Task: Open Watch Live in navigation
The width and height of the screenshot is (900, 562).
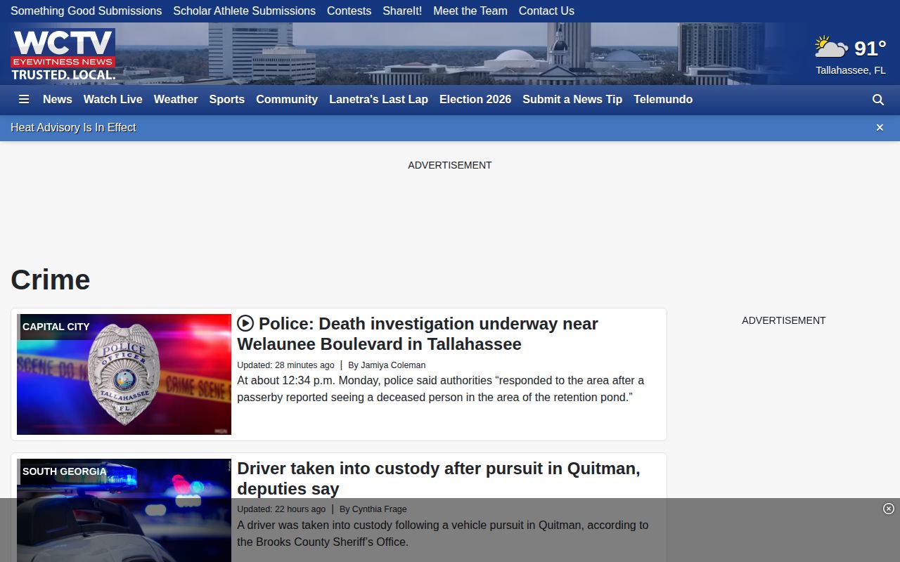Action: 113,100
